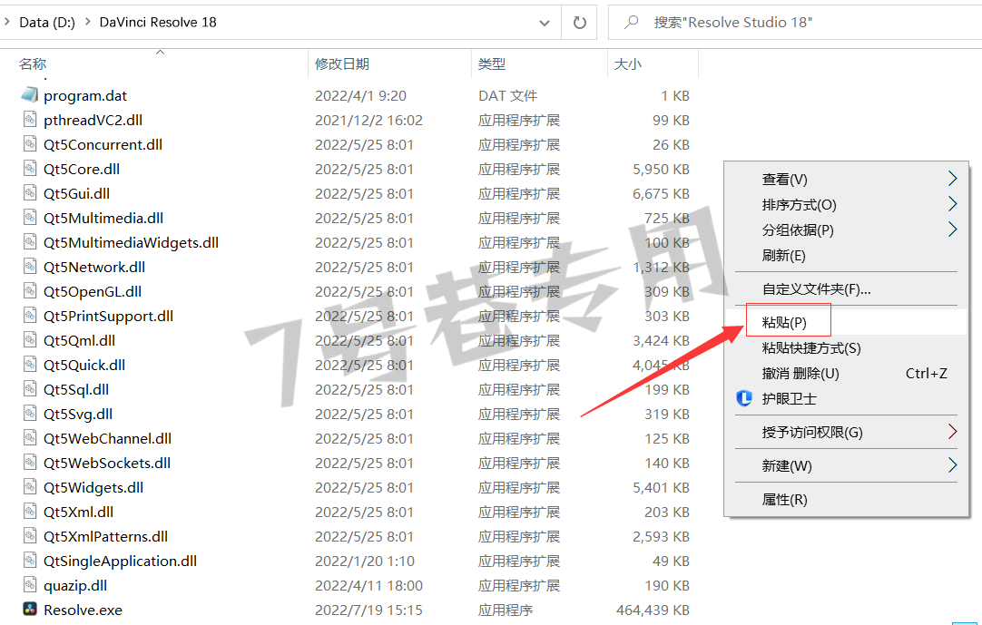Click the Qt5Network.dll file icon
Screen dimensions: 982x625
pos(30,267)
